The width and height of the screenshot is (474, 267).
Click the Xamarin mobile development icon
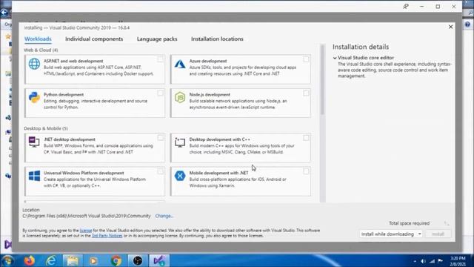180,176
